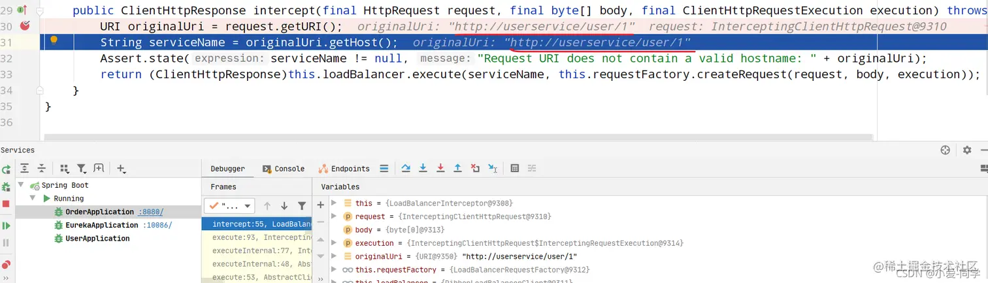The height and width of the screenshot is (283, 988).
Task: Click the Step Out debugger icon
Action: 457,168
